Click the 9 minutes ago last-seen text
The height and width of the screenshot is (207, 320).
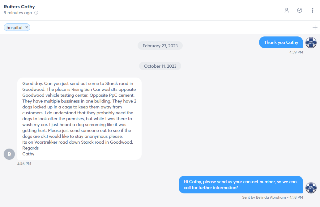coord(18,13)
